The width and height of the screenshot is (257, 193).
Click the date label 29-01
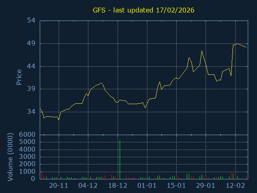206,186
